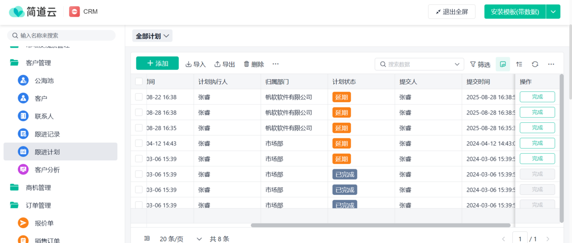Click the 退出全屏 button
This screenshot has height=243, width=572.
451,12
